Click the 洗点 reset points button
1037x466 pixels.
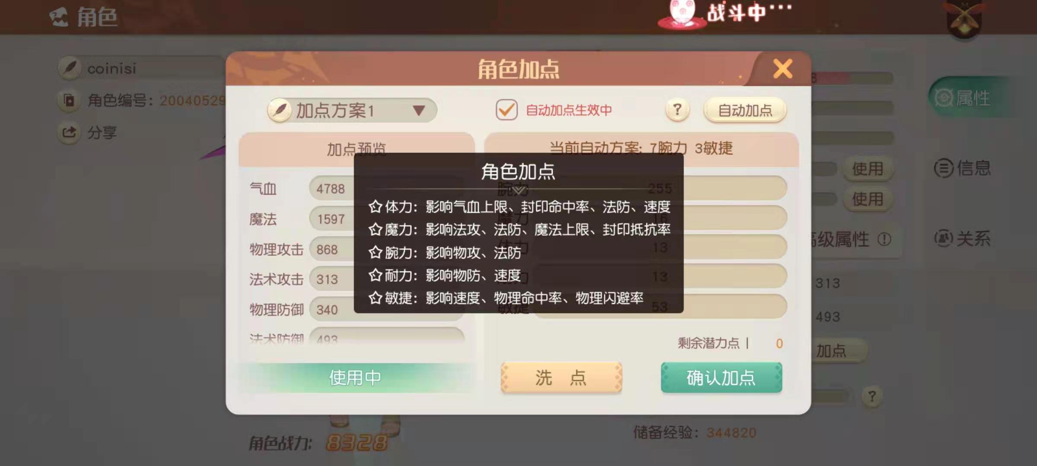point(561,378)
